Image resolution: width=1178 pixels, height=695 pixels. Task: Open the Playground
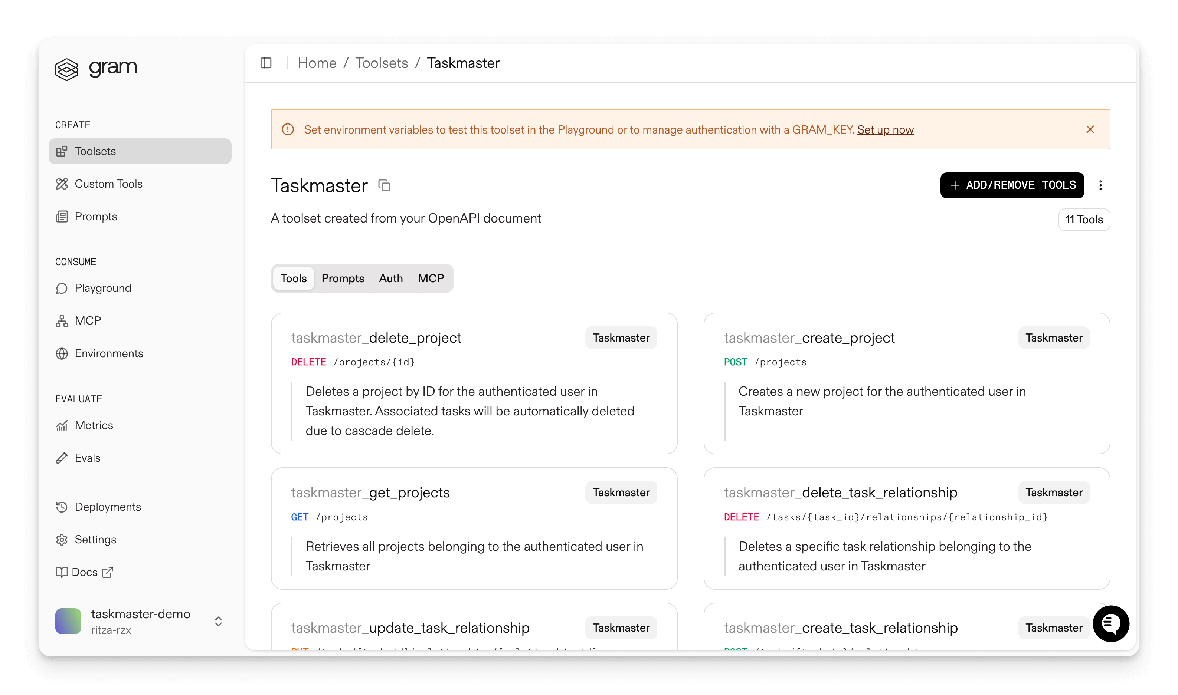point(102,288)
